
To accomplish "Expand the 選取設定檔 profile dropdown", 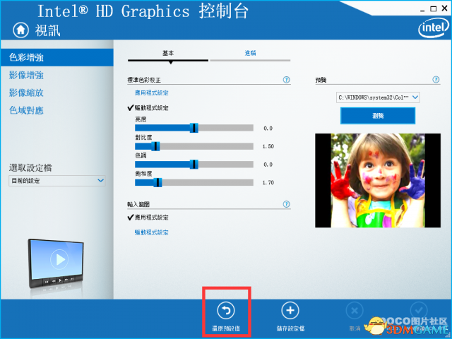I will click(57, 181).
